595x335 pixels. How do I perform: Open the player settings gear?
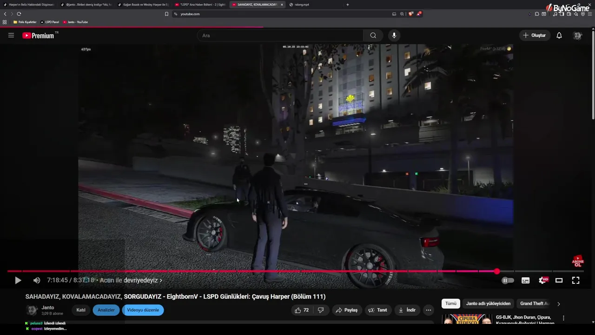(542, 280)
